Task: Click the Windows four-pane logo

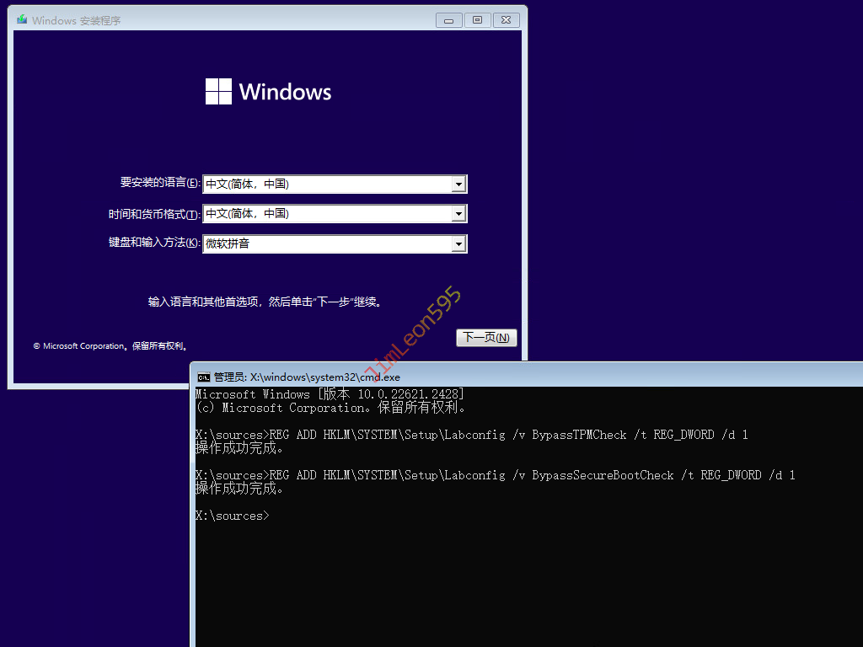Action: 218,92
